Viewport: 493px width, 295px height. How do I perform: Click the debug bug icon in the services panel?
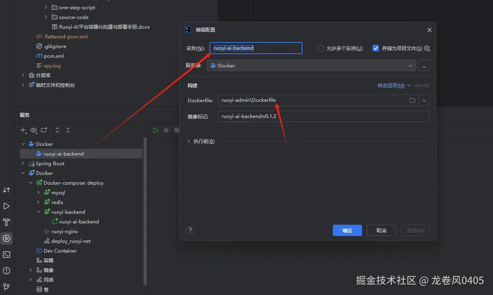coord(166,130)
